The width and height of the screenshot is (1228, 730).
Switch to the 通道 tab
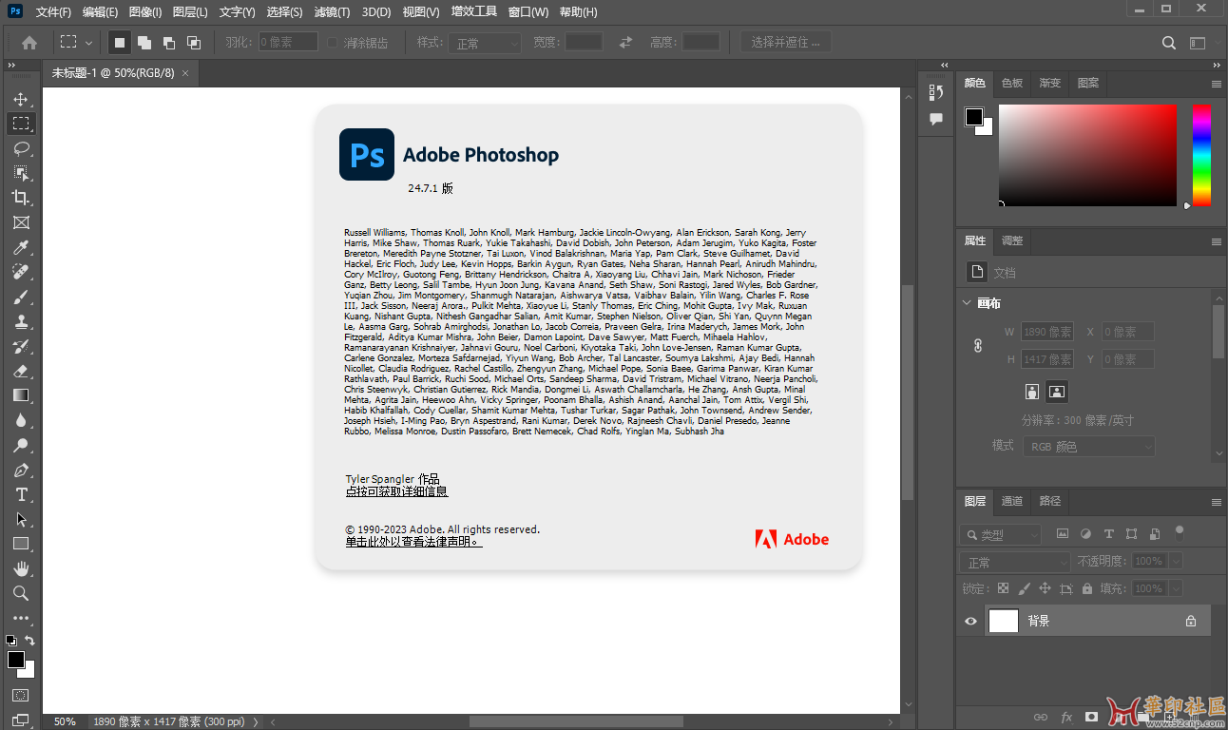click(1012, 501)
